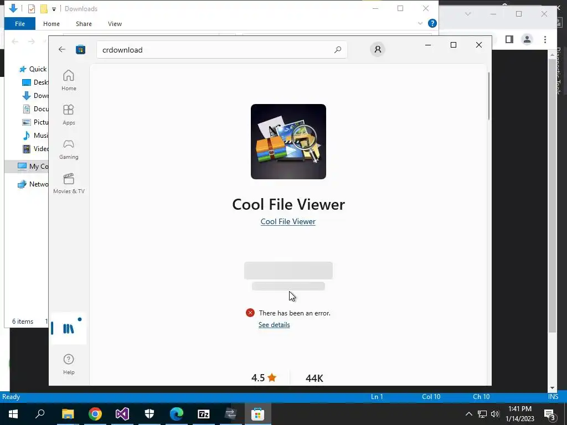Click Col 10 in status bar
Image resolution: width=567 pixels, height=425 pixels.
pyautogui.click(x=431, y=397)
